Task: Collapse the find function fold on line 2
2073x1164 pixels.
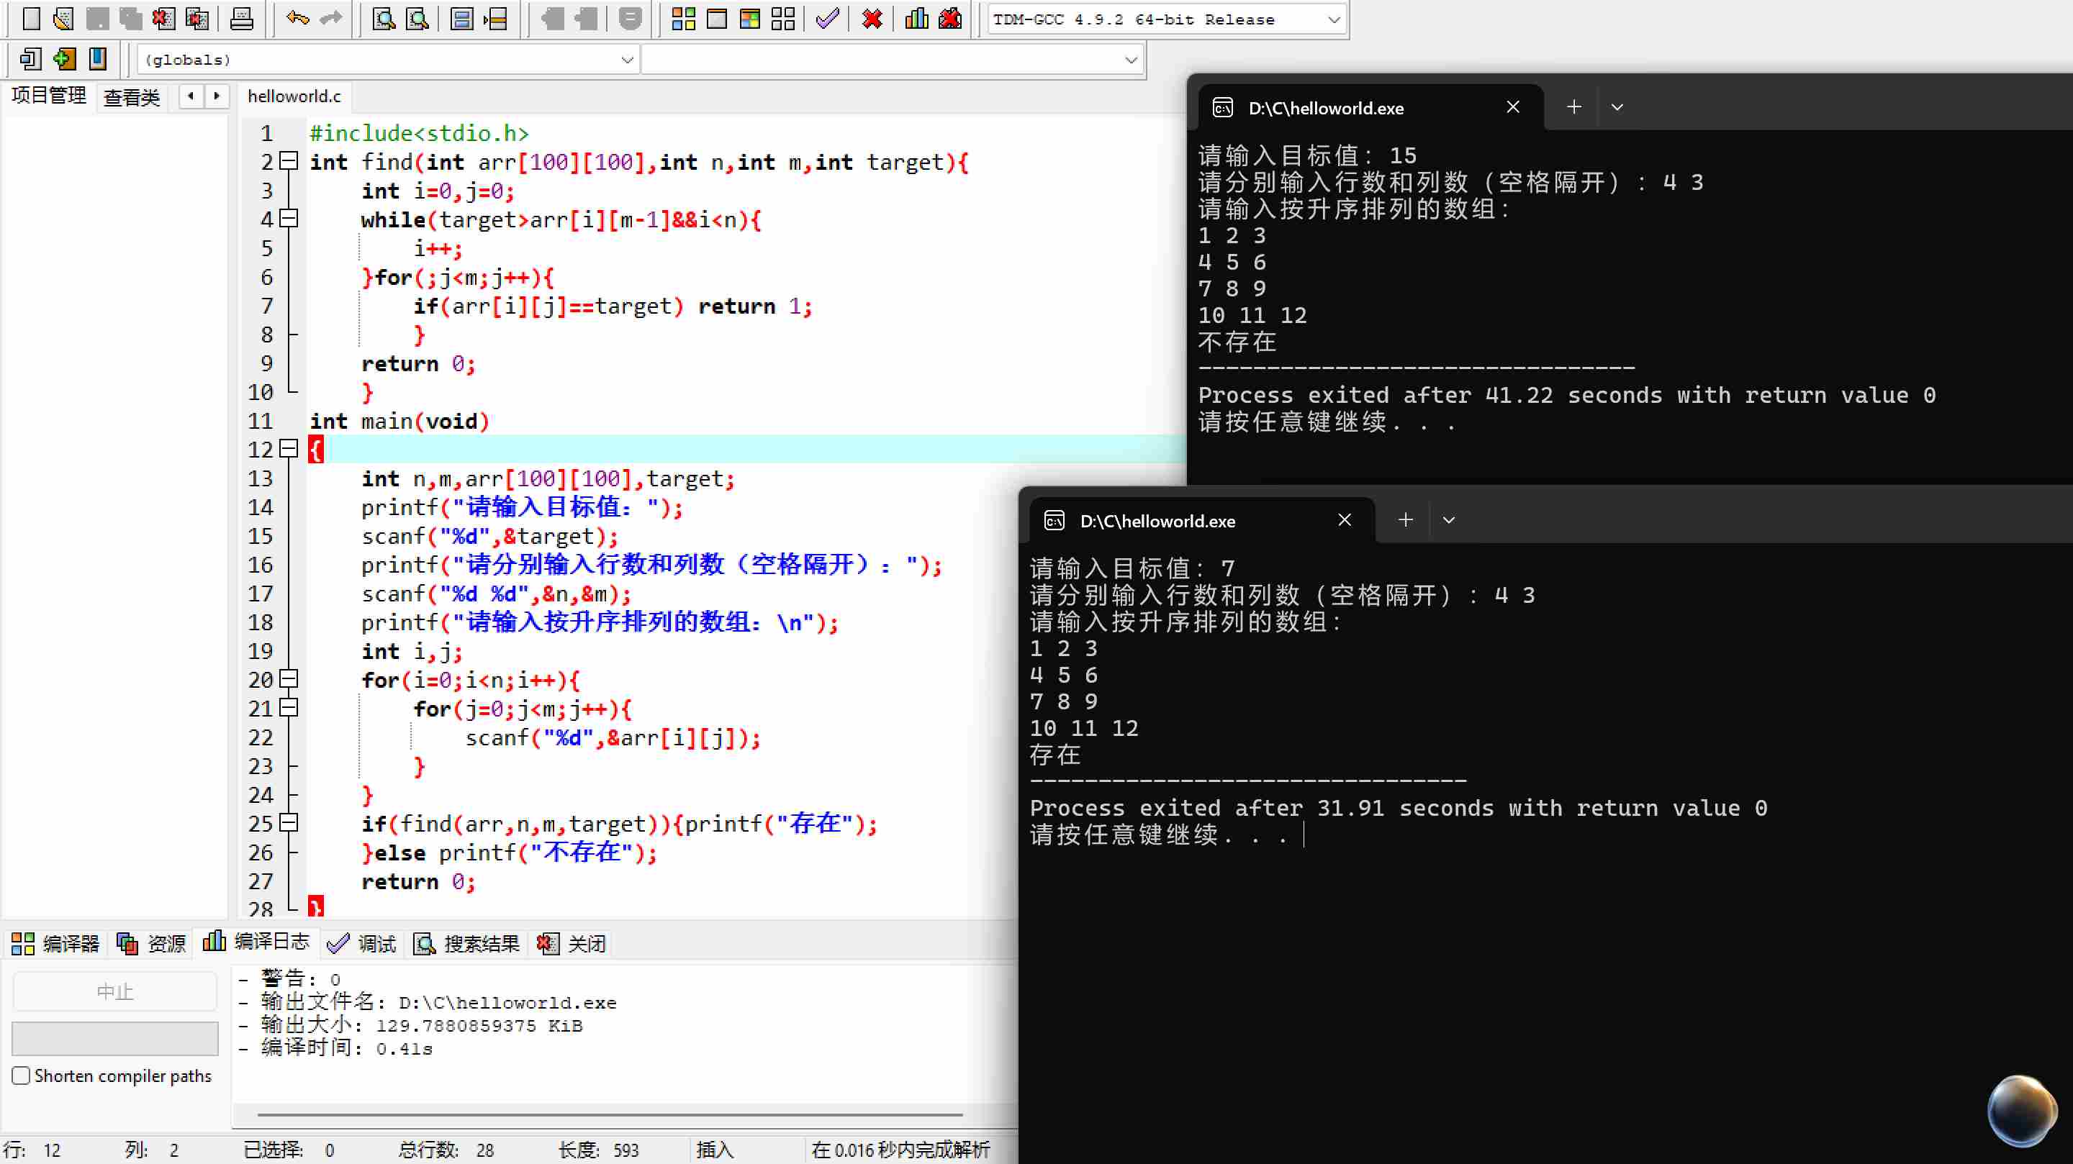Action: pos(289,161)
